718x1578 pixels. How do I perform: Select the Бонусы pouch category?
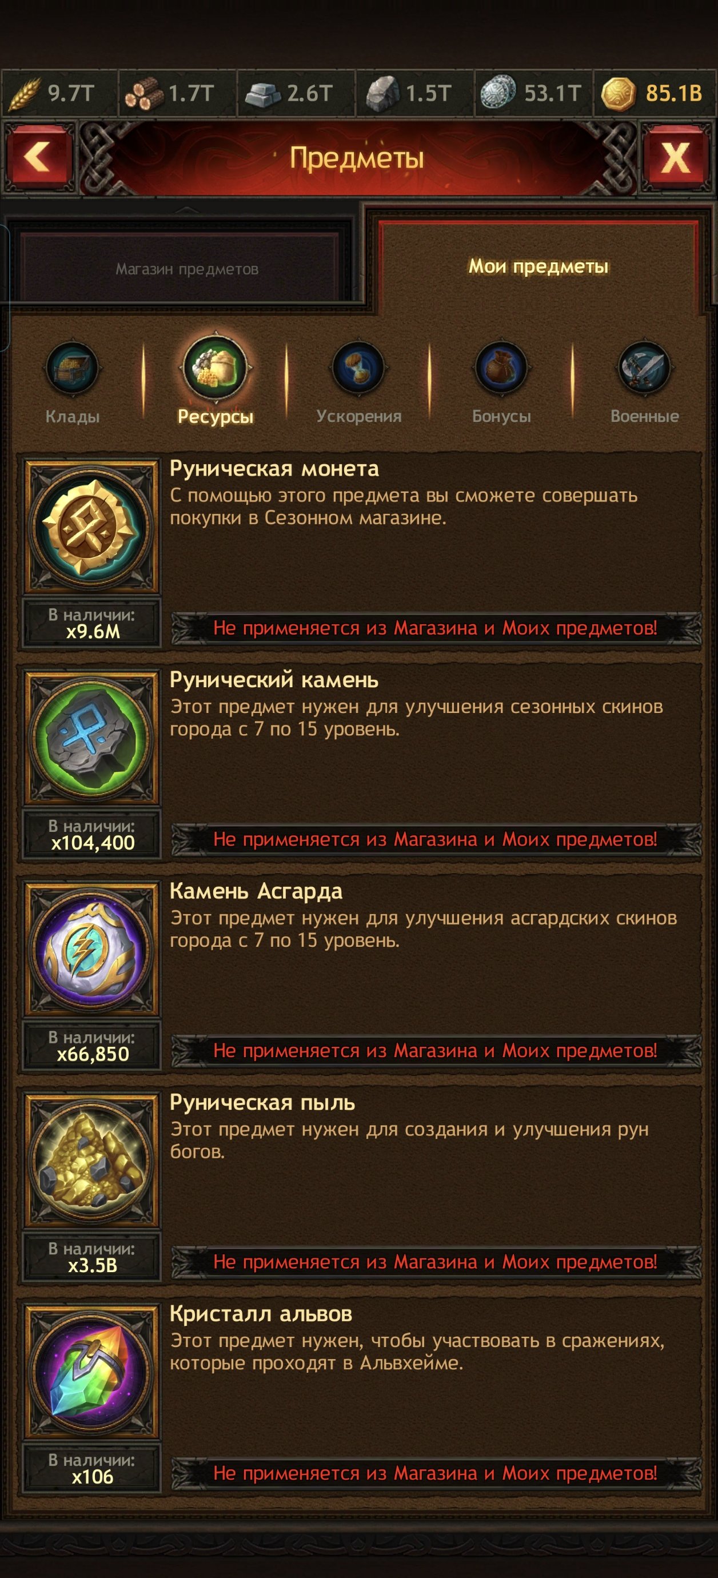[501, 369]
